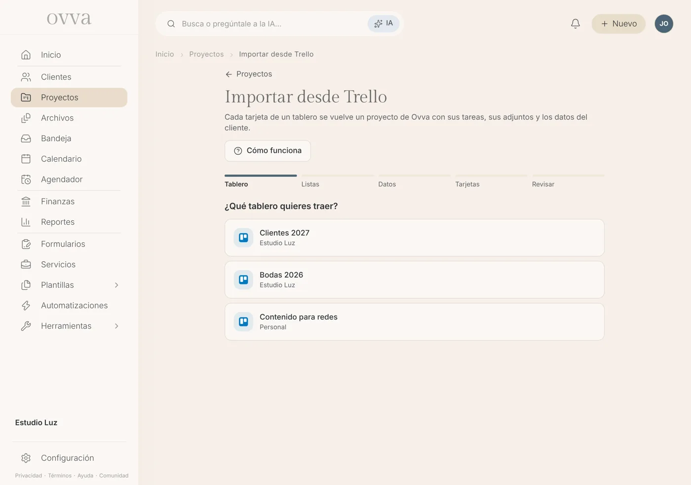This screenshot has height=485, width=691.
Task: Click the Trello icon for Clientes 2027
Action: pos(243,238)
